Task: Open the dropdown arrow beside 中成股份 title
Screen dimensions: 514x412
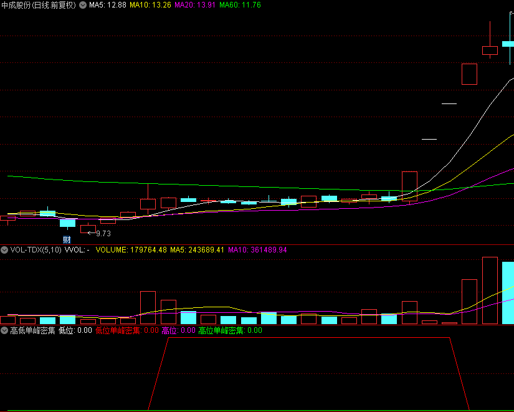Action: [83, 5]
